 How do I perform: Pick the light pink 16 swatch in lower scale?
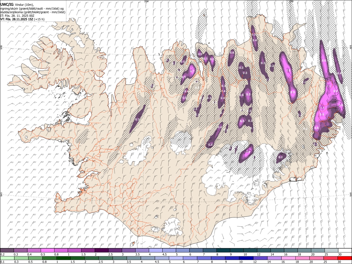pyautogui.click(x=288, y=258)
